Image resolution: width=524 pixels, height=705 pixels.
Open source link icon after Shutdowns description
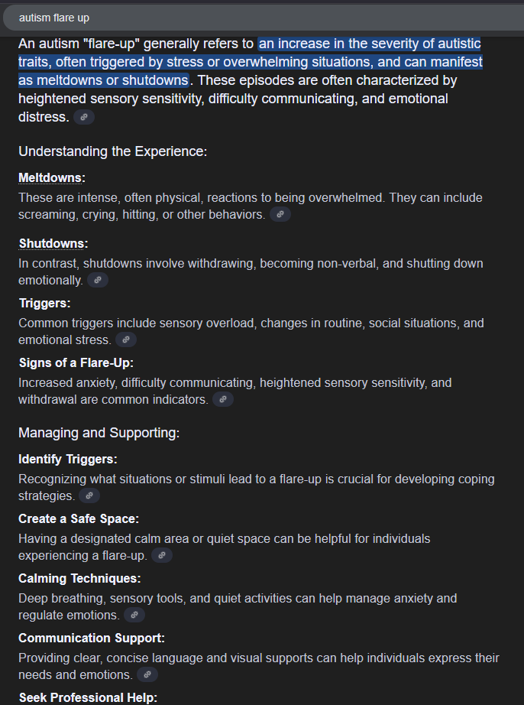pos(98,280)
